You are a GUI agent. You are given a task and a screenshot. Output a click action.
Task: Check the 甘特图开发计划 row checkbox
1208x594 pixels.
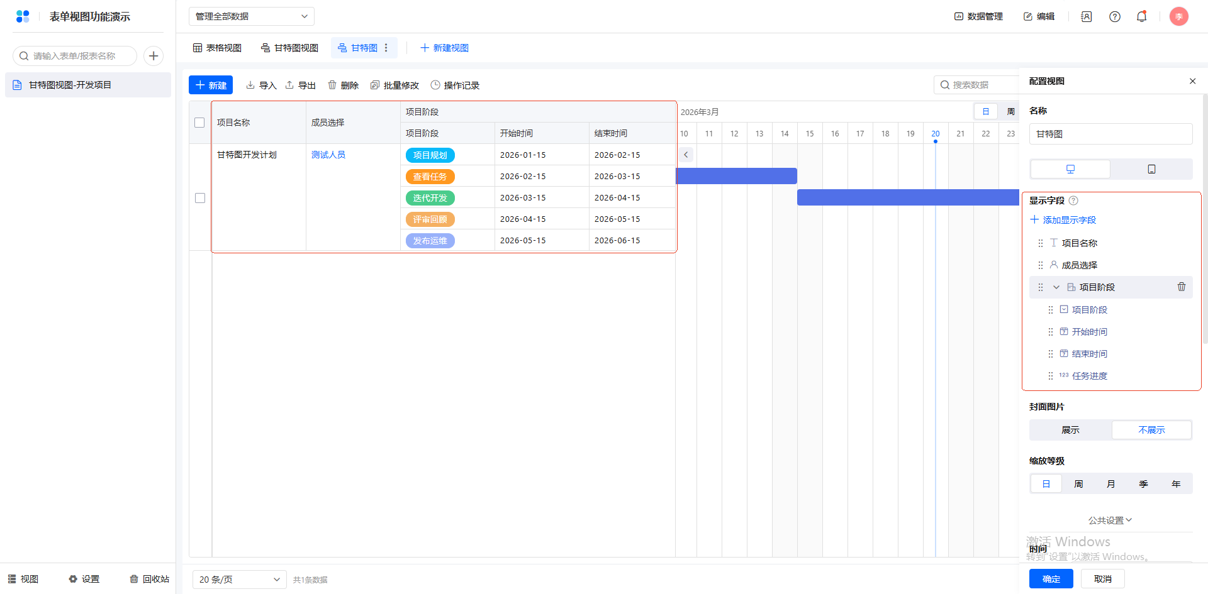click(200, 198)
